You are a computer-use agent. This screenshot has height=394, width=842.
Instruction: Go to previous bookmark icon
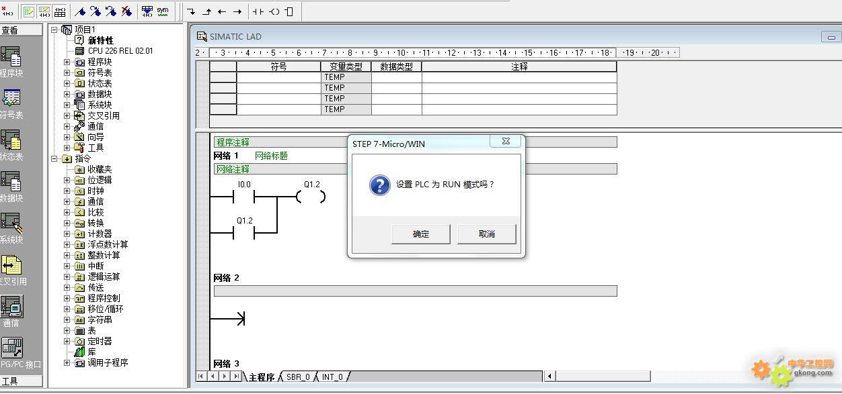(x=111, y=11)
